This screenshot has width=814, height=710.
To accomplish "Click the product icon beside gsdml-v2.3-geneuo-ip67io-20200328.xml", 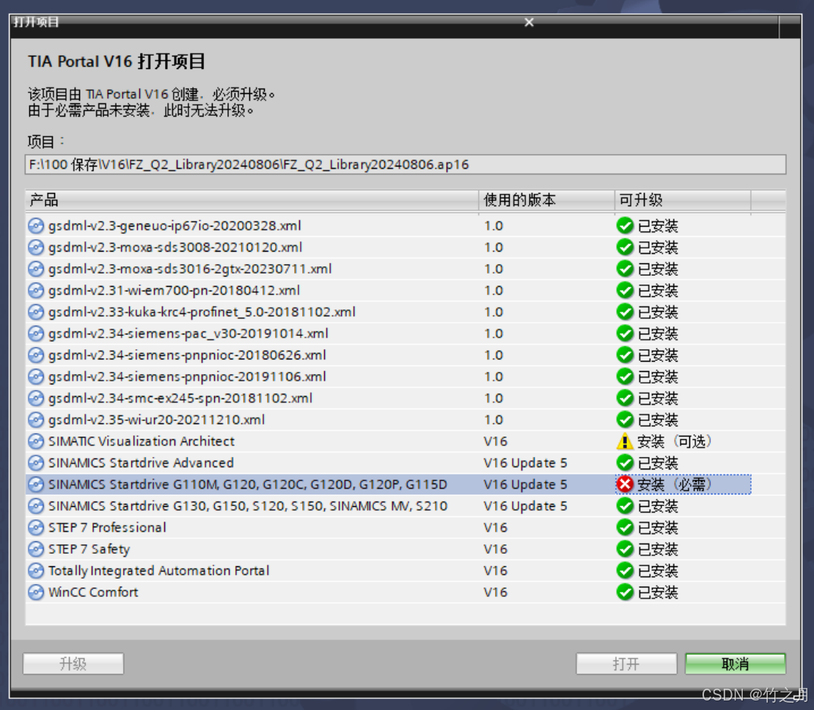I will coord(36,226).
